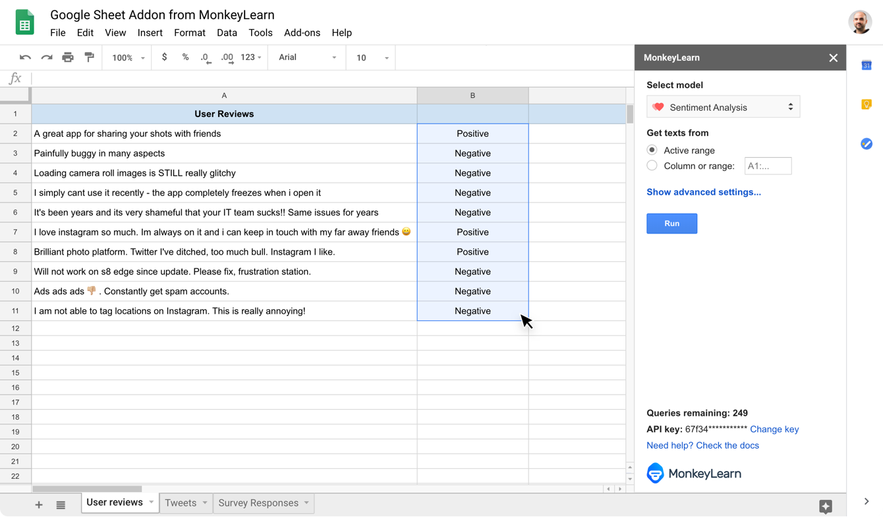883x517 pixels.
Task: Click the user profile avatar
Action: [x=860, y=22]
